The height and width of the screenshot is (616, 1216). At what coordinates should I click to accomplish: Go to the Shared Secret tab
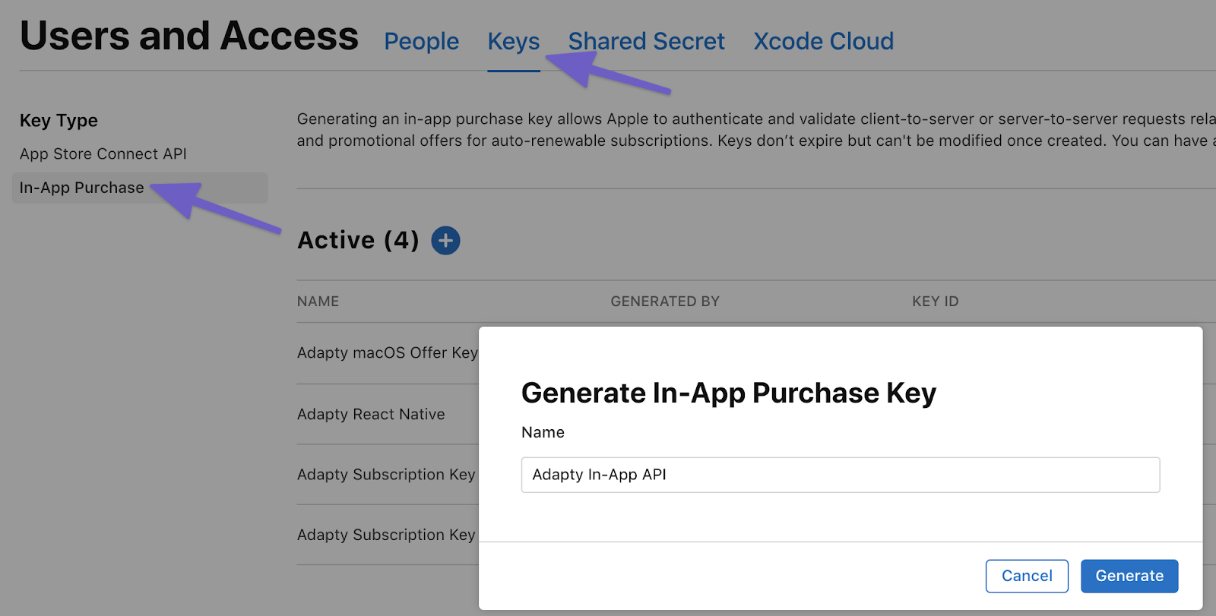tap(646, 42)
